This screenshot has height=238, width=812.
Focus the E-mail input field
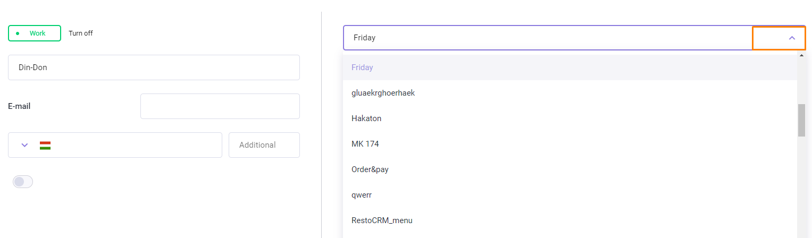coord(220,106)
